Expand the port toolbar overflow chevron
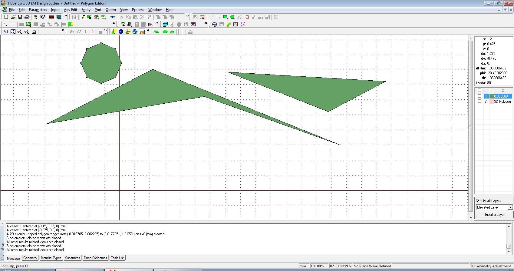 tap(157, 23)
